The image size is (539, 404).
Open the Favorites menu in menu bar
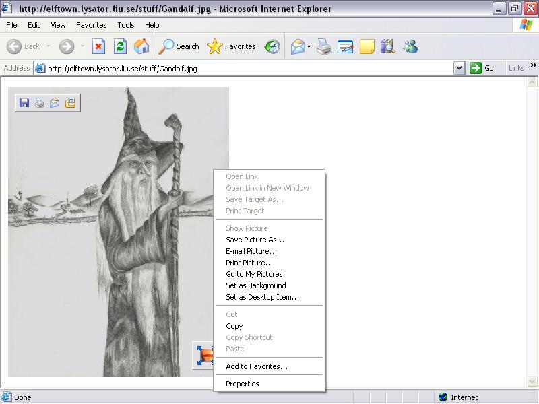click(92, 25)
